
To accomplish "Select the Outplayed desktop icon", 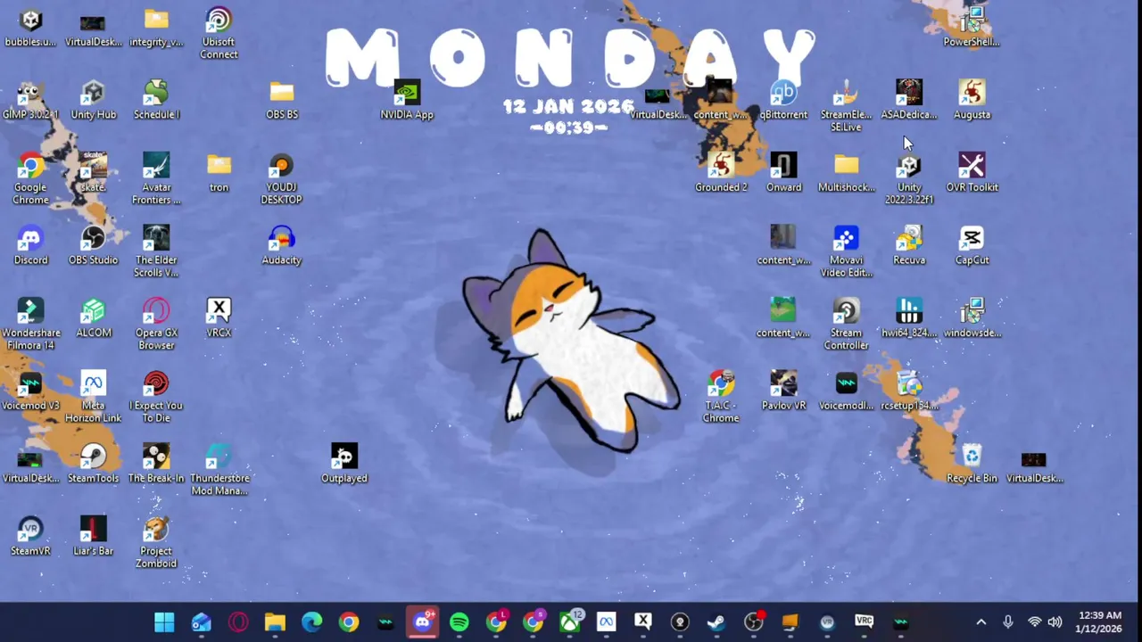I will click(x=343, y=464).
